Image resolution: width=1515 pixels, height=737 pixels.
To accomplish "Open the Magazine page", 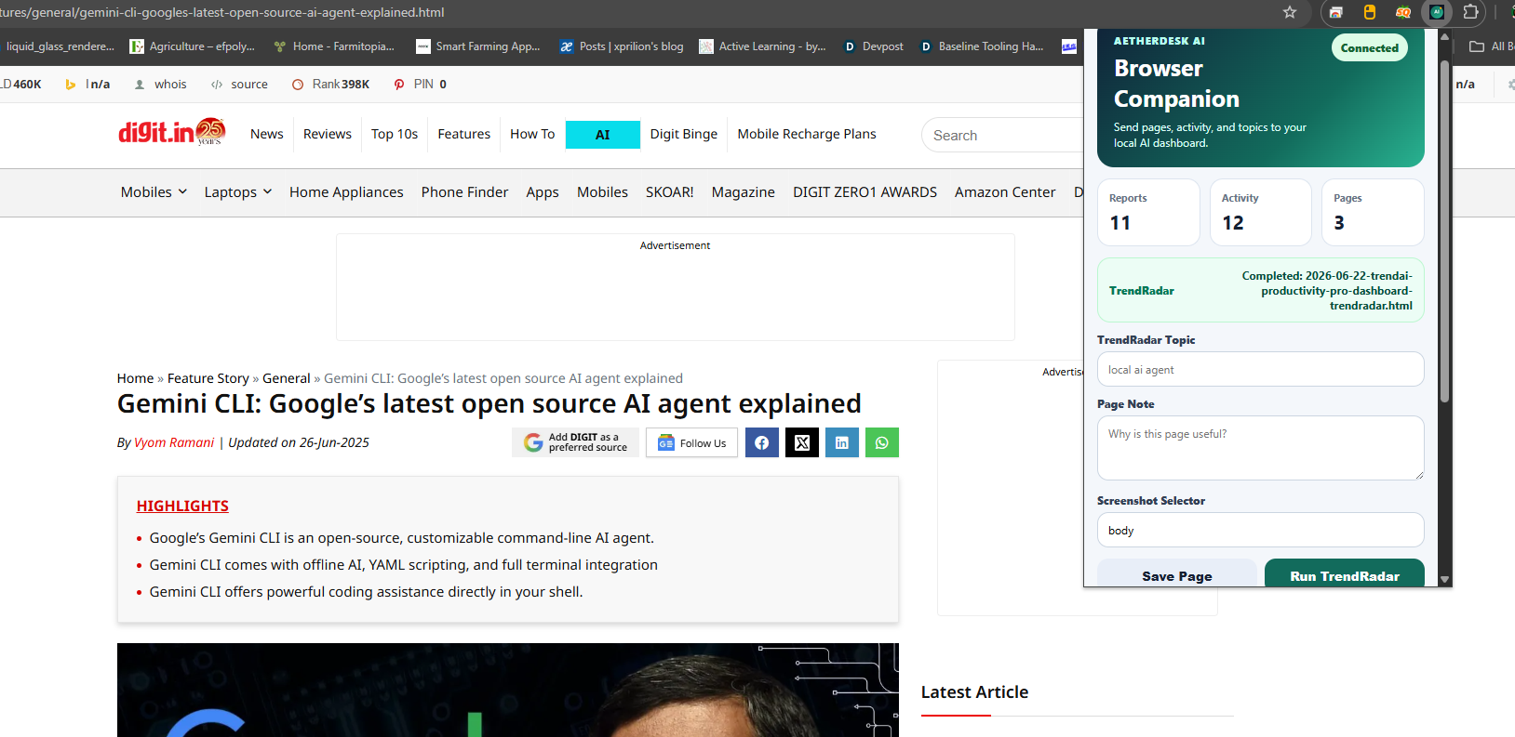I will pyautogui.click(x=744, y=192).
